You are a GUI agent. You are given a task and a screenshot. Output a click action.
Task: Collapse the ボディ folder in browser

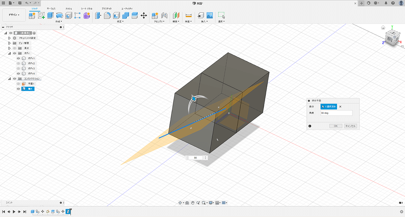click(9, 53)
